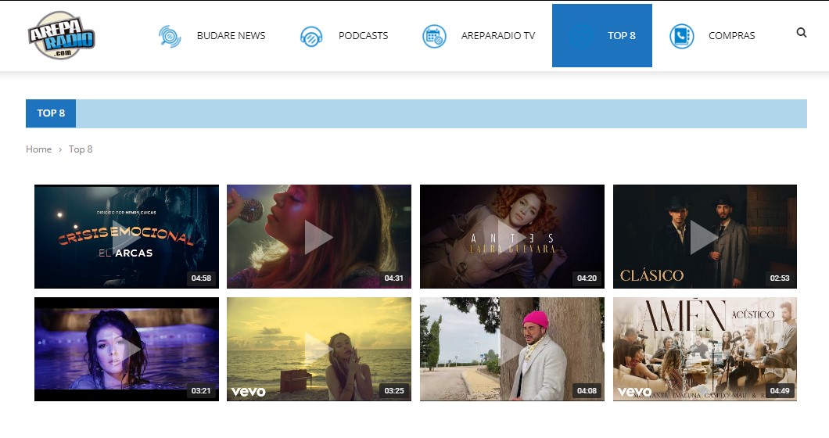Select the Top 8 menu item

click(601, 35)
